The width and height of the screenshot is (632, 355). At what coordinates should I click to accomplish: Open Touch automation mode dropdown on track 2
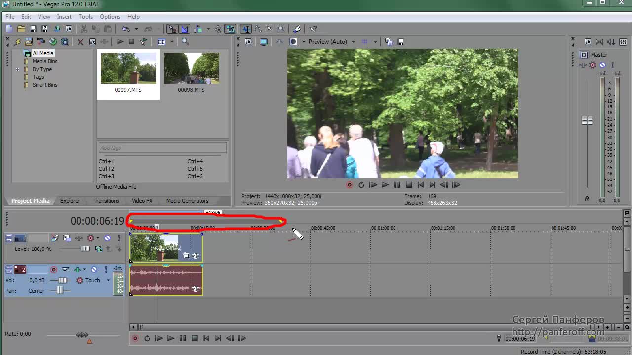tap(108, 280)
